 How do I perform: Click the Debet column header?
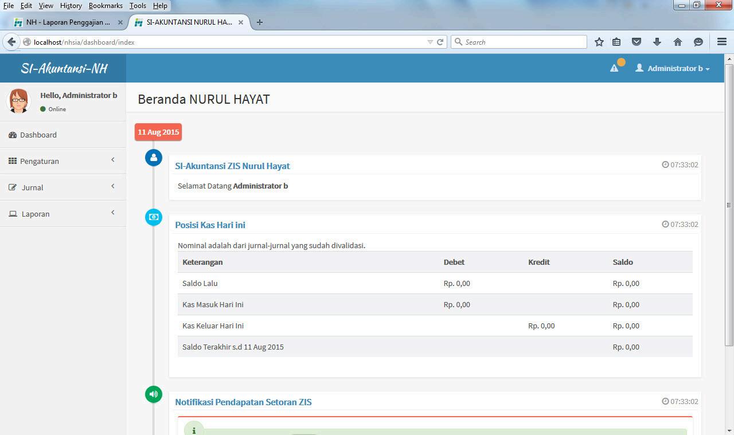pos(454,262)
